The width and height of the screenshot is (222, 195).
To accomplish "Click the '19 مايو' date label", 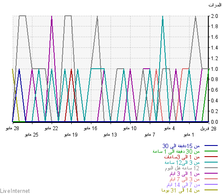I will (71, 135).
